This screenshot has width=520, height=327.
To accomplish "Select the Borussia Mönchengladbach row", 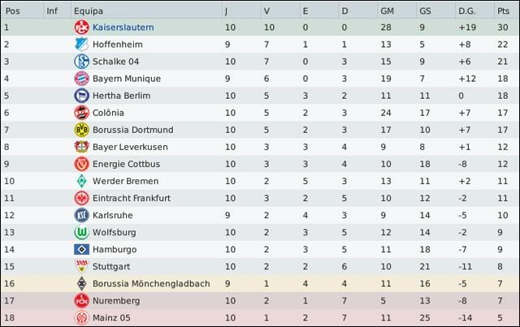I will point(260,283).
